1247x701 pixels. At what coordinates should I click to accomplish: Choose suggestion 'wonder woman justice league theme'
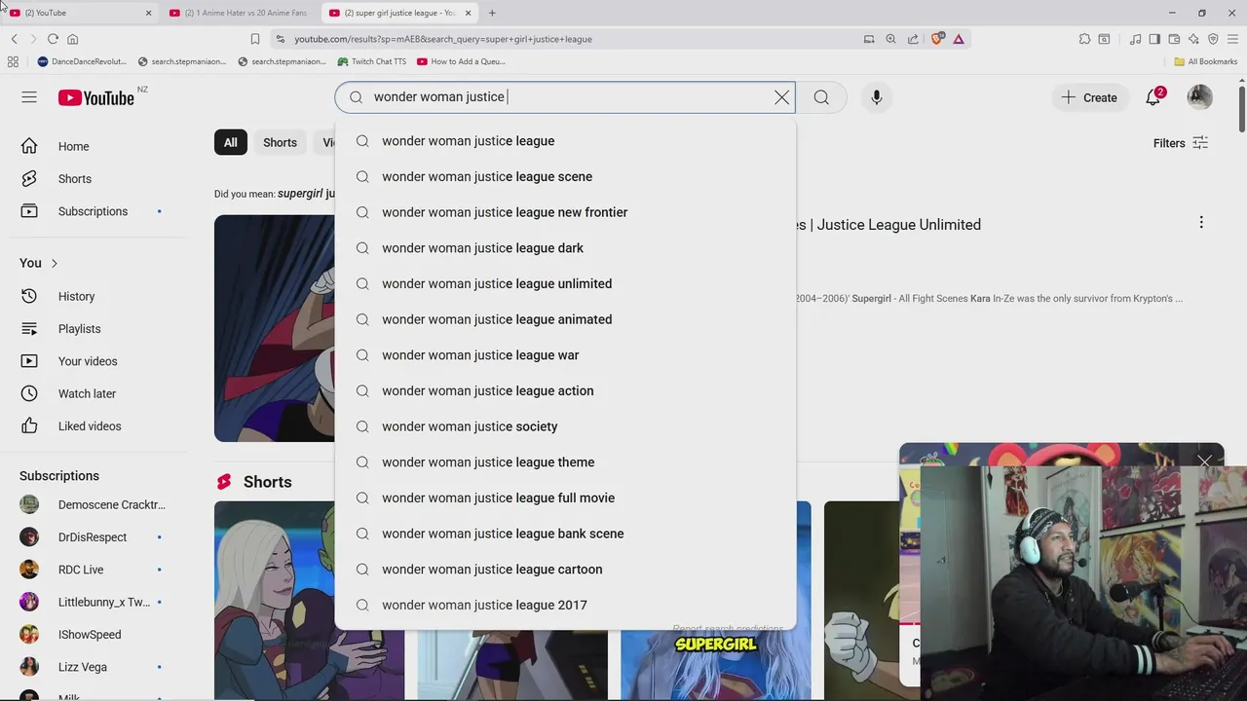click(565, 462)
